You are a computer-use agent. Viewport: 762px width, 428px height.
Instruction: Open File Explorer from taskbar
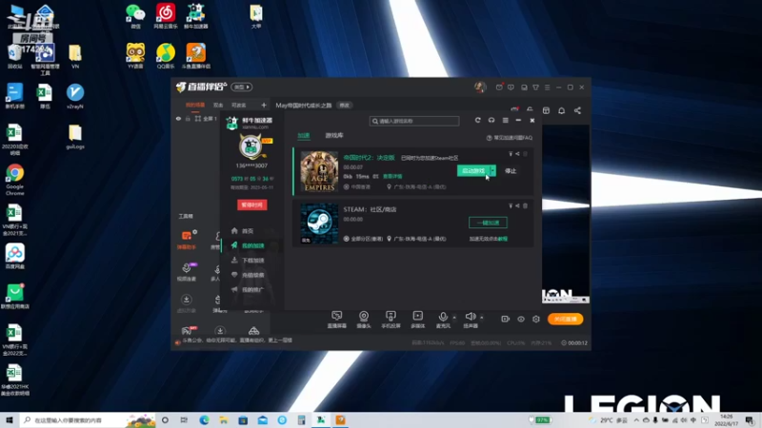click(x=224, y=419)
